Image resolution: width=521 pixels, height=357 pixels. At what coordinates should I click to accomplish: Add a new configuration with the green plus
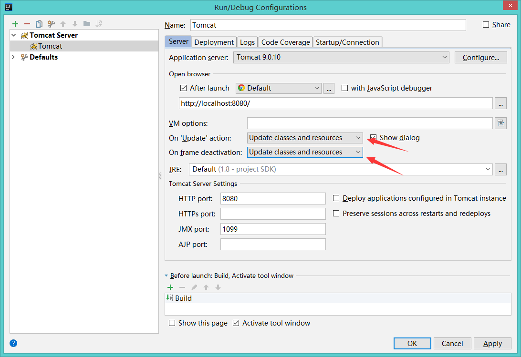tap(15, 23)
